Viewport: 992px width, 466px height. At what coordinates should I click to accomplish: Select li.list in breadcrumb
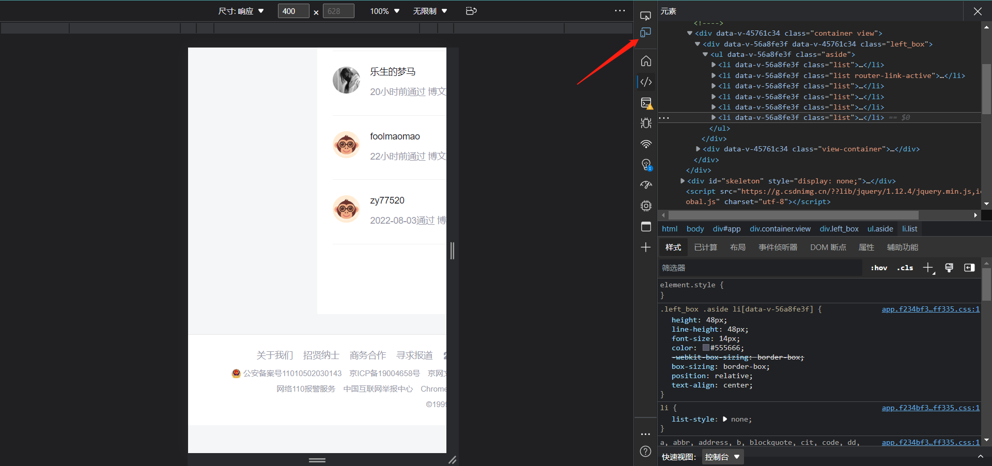(x=909, y=229)
